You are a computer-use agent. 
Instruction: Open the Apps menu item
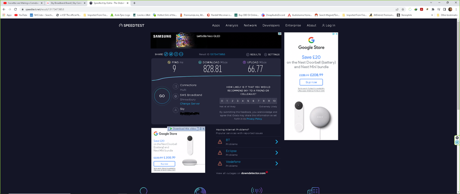pyautogui.click(x=216, y=25)
